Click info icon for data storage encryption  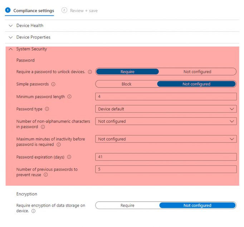34,211
